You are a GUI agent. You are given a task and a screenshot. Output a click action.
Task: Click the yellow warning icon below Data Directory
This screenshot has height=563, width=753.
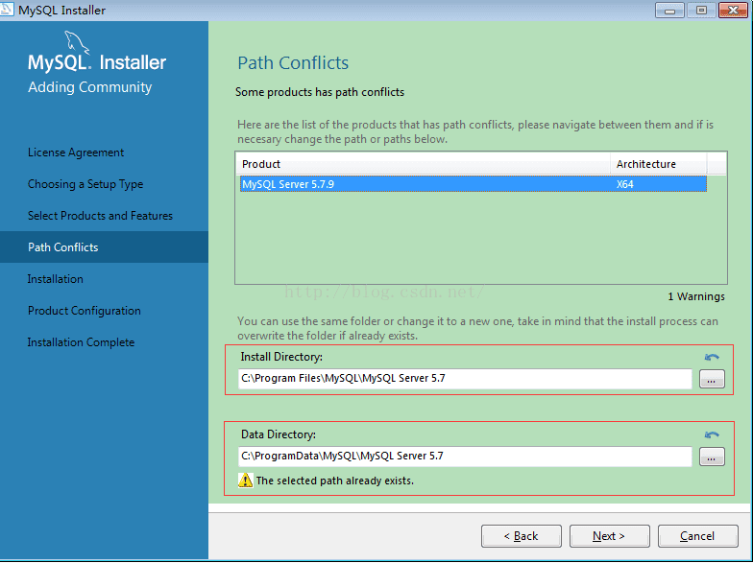246,481
